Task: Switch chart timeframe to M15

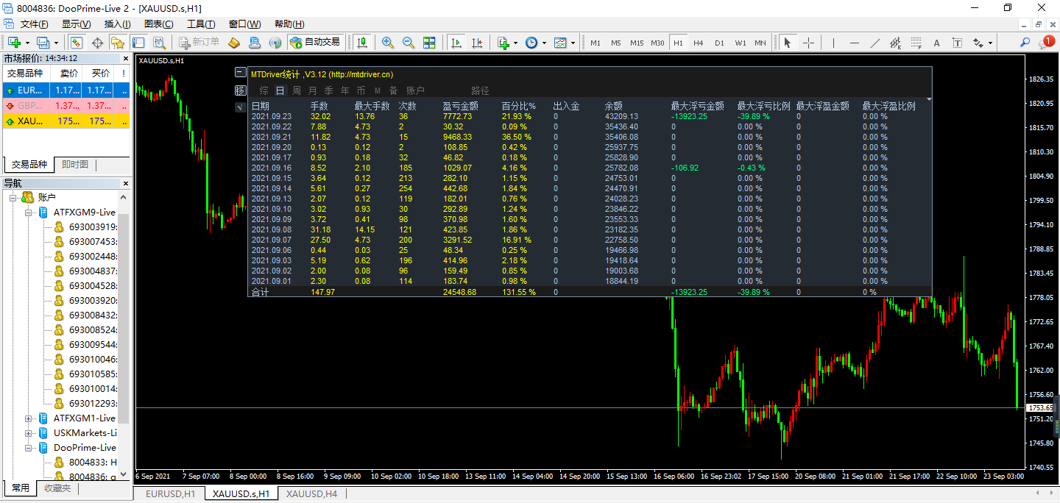Action: click(636, 43)
